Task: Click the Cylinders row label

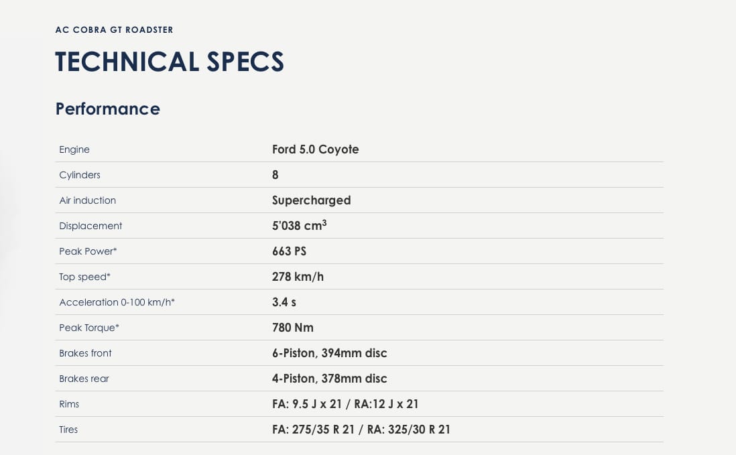Action: tap(80, 175)
